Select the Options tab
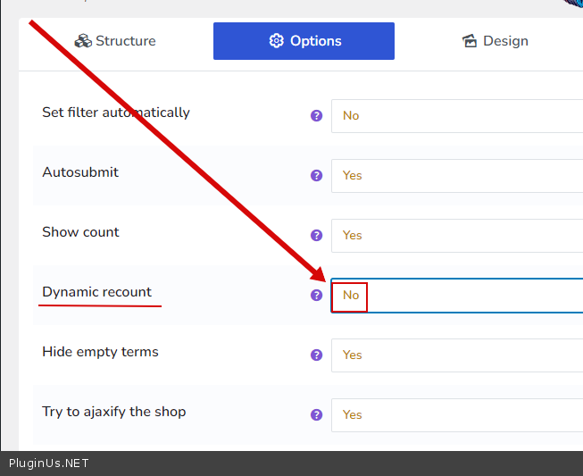This screenshot has width=583, height=476. pyautogui.click(x=304, y=41)
